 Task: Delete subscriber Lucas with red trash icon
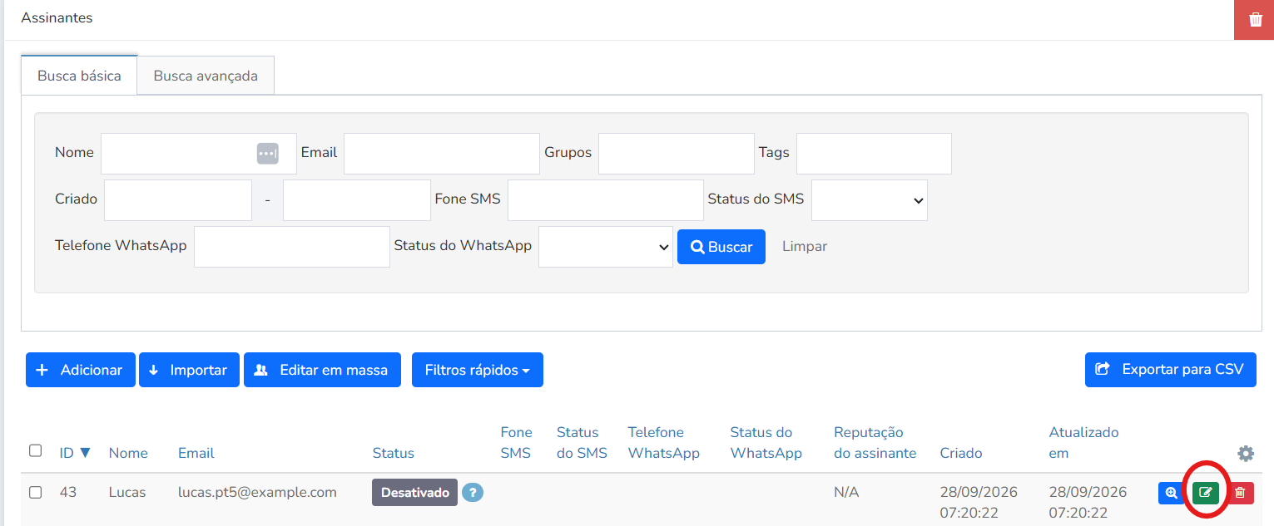tap(1240, 493)
